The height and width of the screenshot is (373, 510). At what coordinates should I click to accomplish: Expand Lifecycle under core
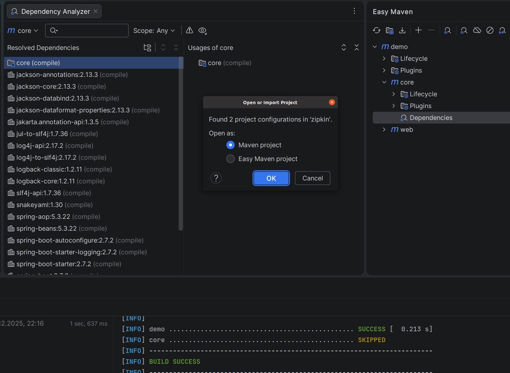click(x=394, y=94)
